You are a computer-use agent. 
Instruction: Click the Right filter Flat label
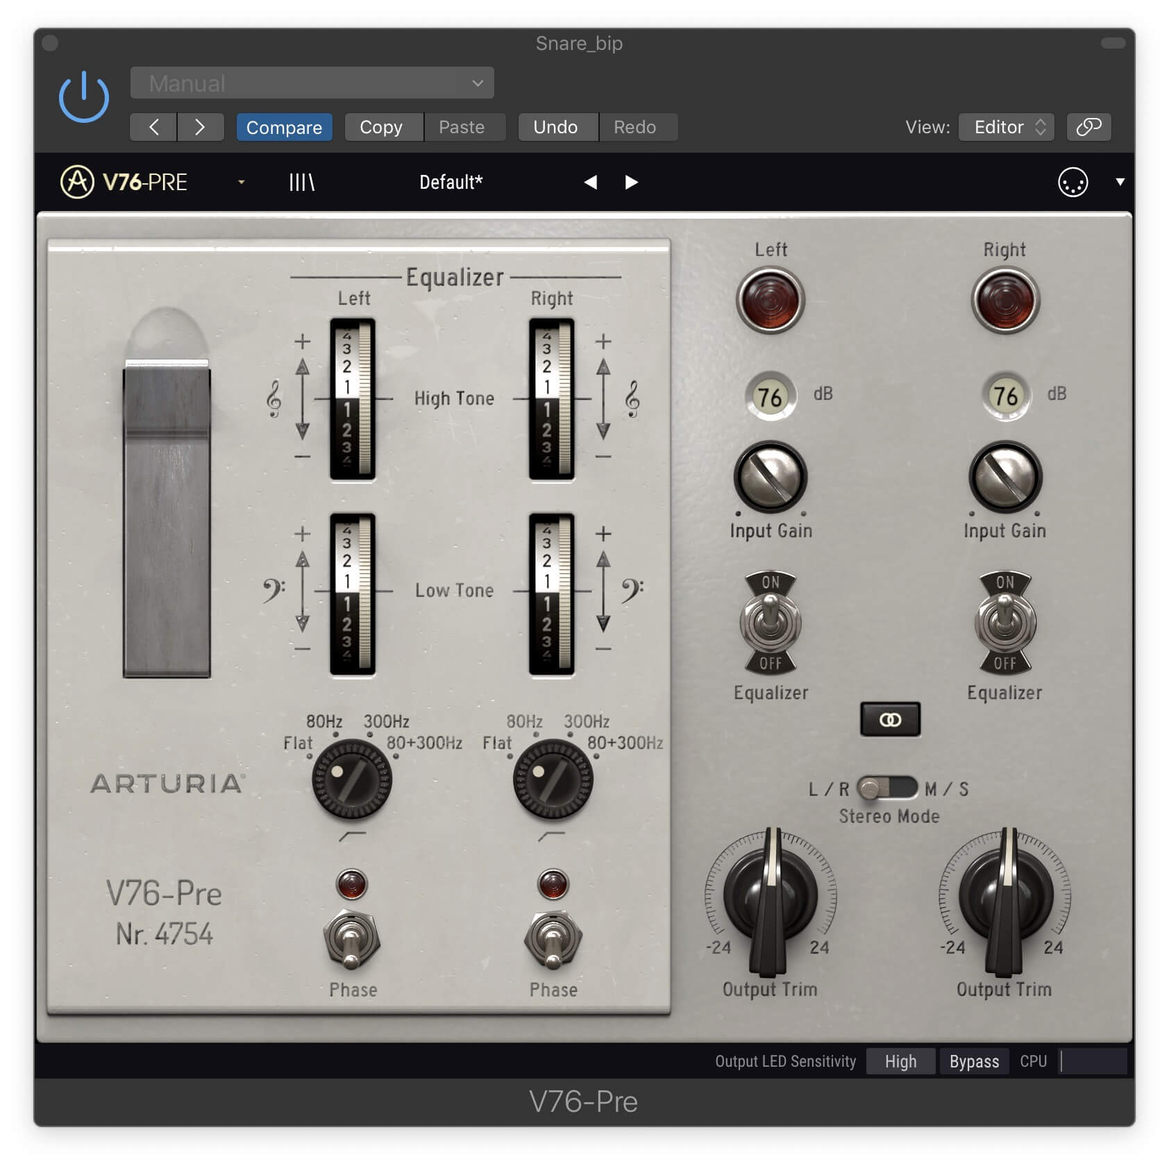tap(497, 743)
